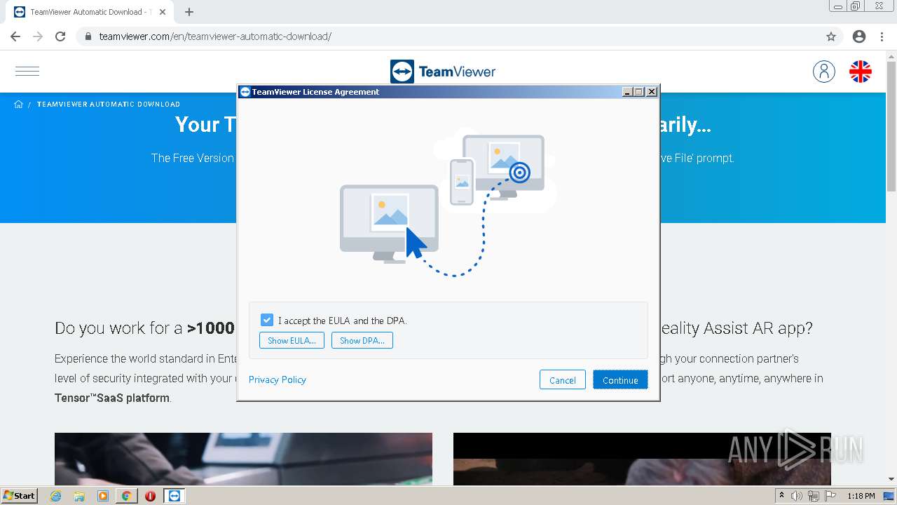Open Chrome three-dot menu
Image resolution: width=897 pixels, height=505 pixels.
882,36
